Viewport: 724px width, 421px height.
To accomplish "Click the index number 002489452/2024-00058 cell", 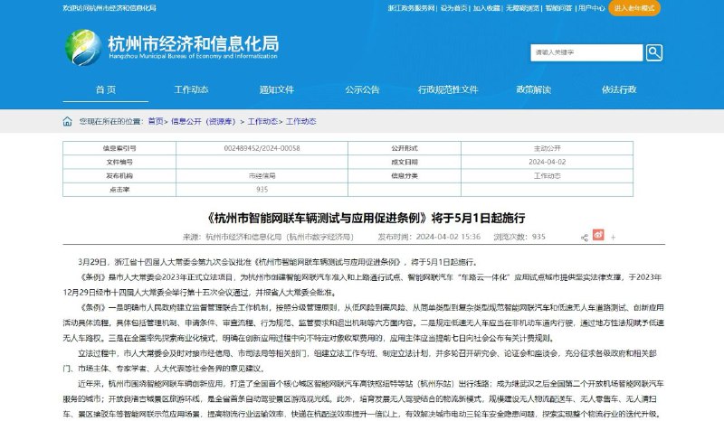I will tap(262, 148).
